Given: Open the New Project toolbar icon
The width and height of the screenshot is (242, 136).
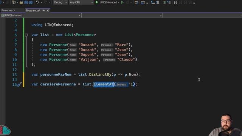Looking at the screenshot, I should click(14, 2).
